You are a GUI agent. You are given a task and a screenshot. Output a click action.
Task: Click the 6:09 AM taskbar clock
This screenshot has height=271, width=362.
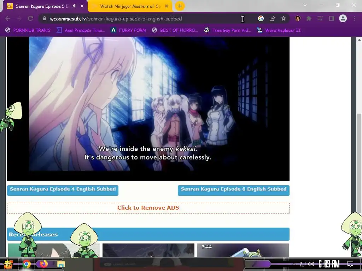pyautogui.click(x=329, y=264)
